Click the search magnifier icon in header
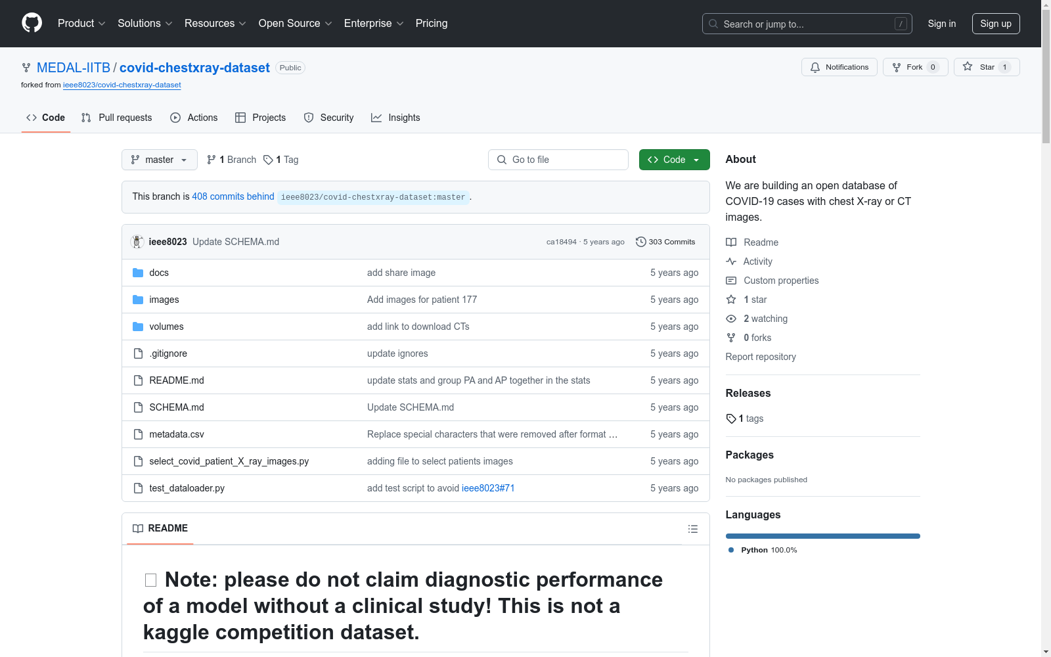 713,24
